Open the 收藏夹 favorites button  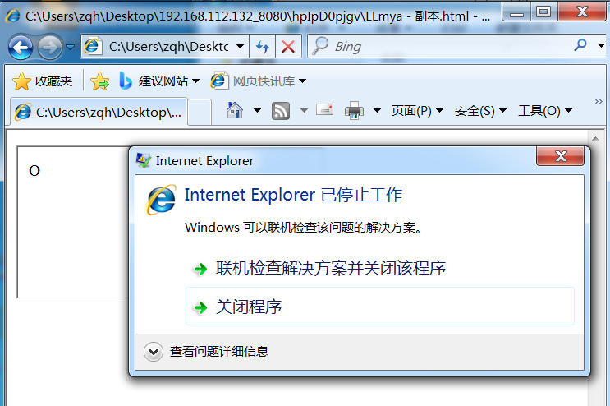[43, 81]
